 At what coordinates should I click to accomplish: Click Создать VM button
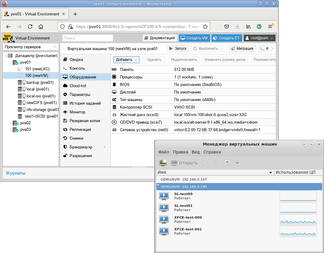click(194, 38)
